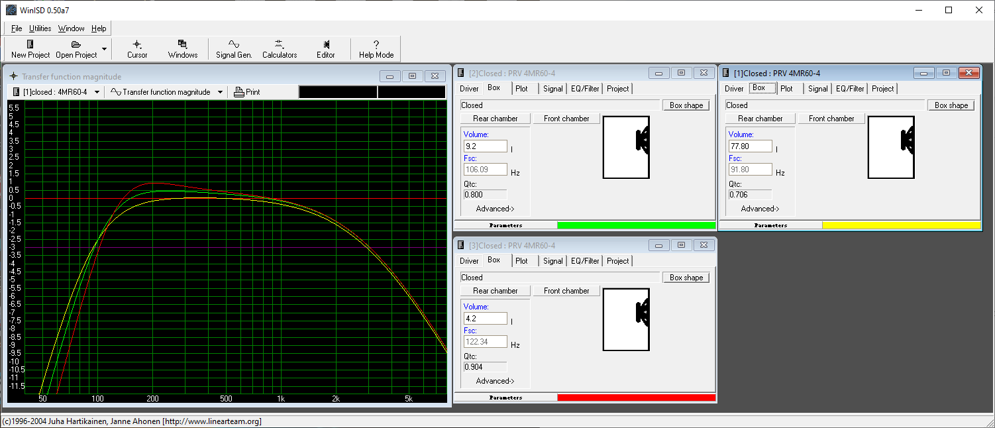995x428 pixels.
Task: Expand Advanced options in project [3] window
Action: click(x=495, y=381)
